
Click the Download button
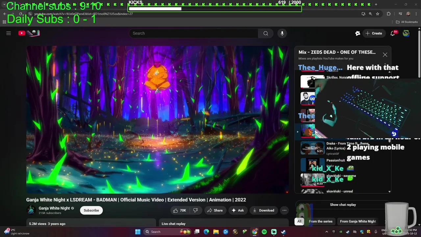pos(263,210)
